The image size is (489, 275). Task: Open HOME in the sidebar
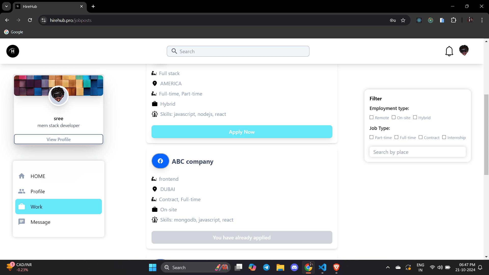pos(59,176)
